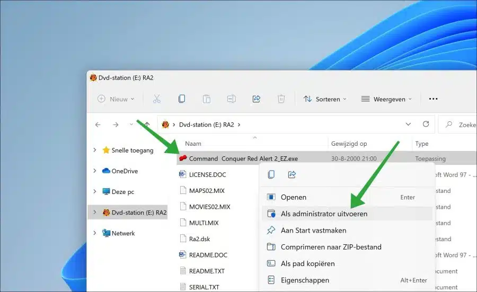This screenshot has height=292, width=477.
Task: Select the SERIAL.TXT file
Action: click(204, 287)
